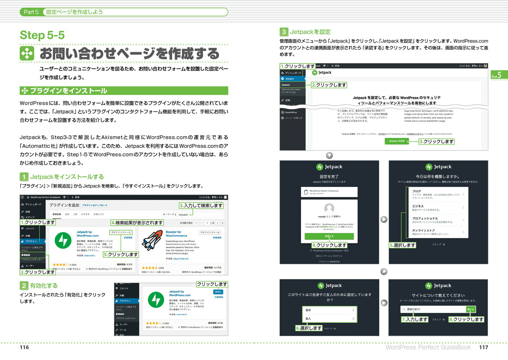Open Booster for WooCommerce title link
The width and height of the screenshot is (508, 360).
tap(176, 234)
